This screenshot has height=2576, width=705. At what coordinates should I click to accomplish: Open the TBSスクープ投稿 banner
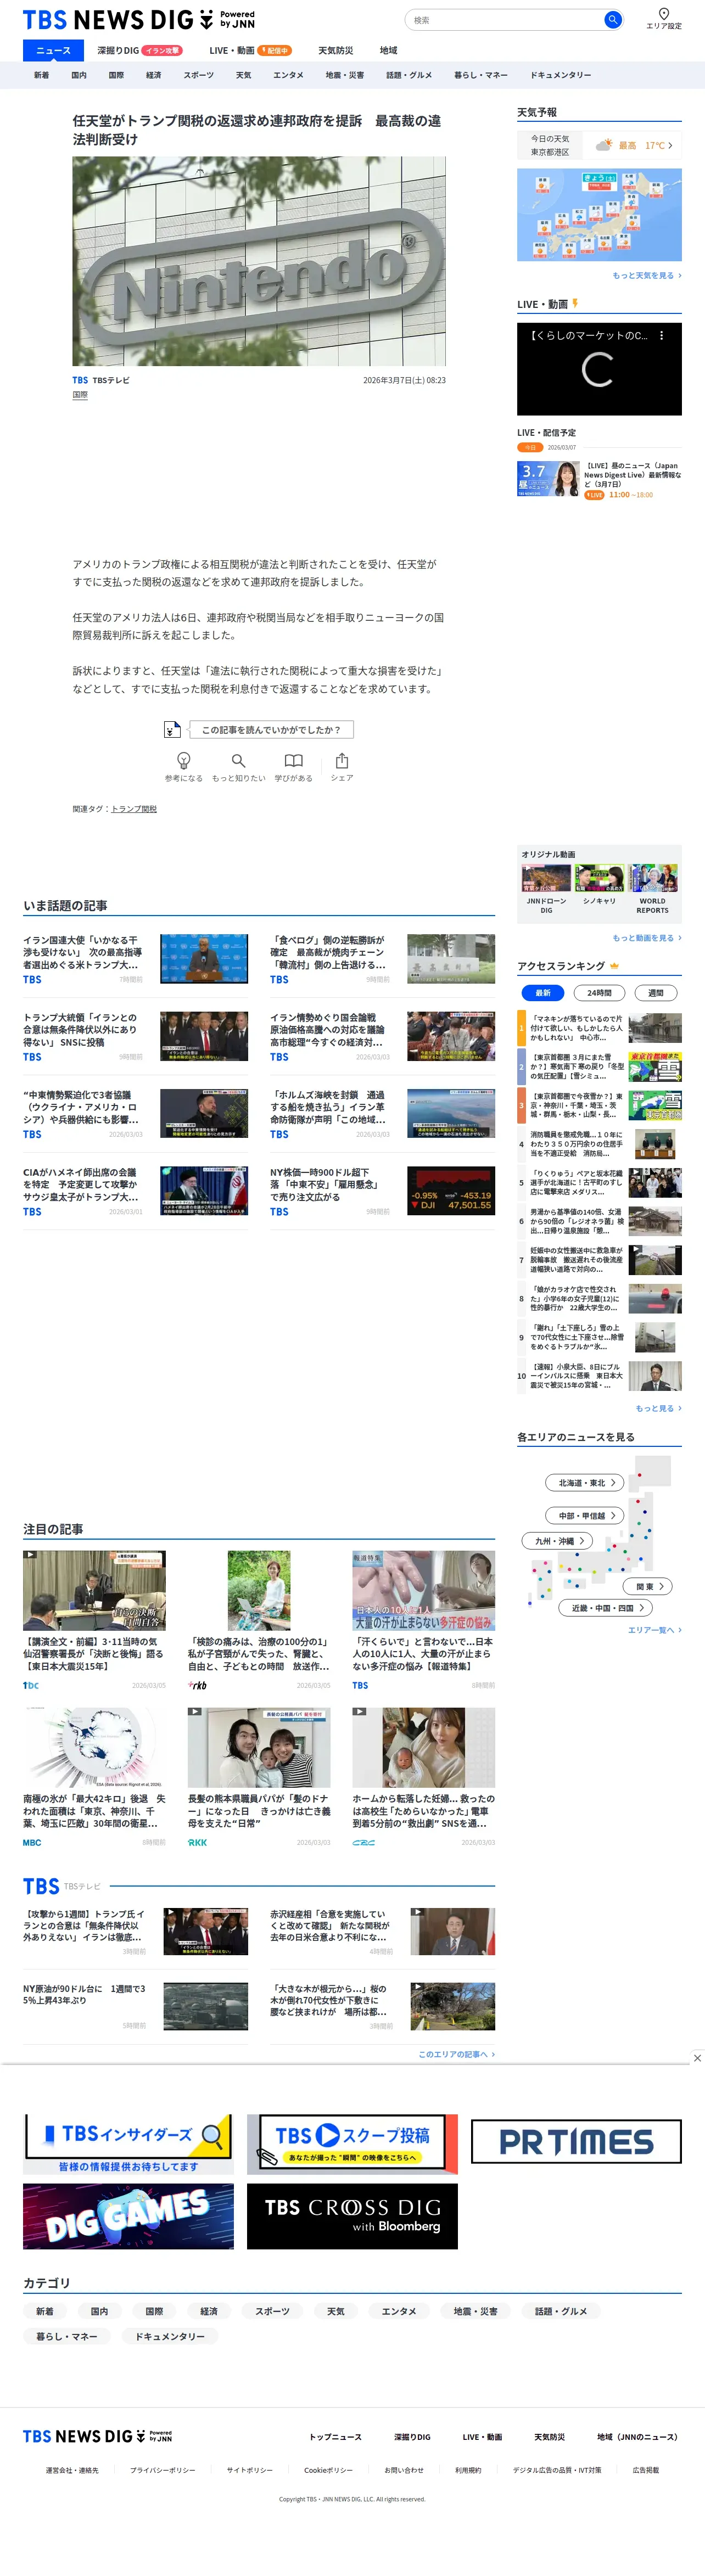point(352,2144)
